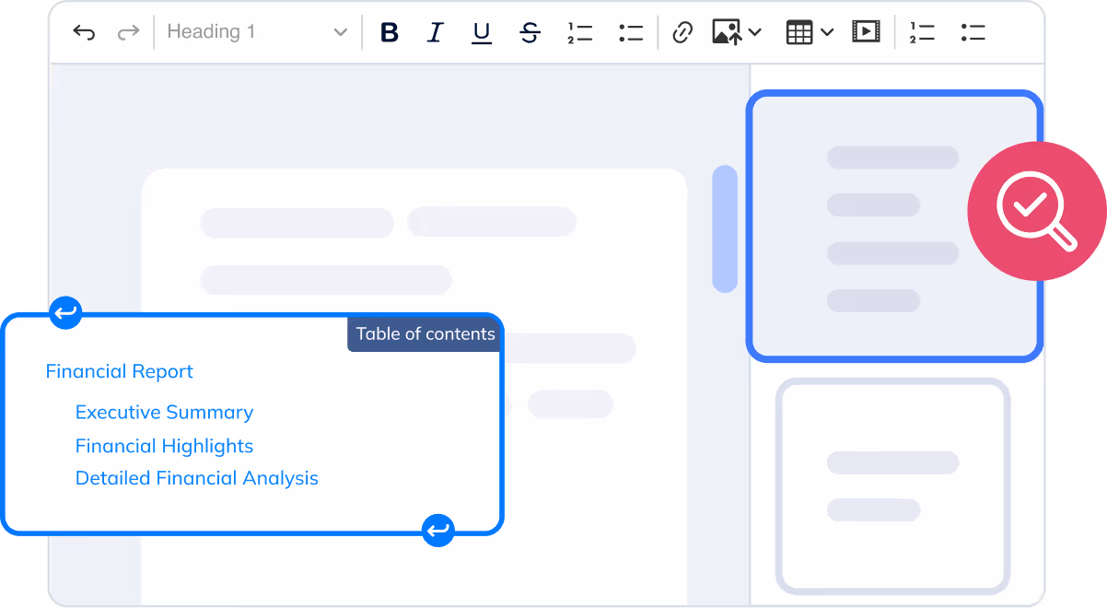Click the rightmost bulleted list icon
Image resolution: width=1107 pixels, height=608 pixels.
click(973, 33)
